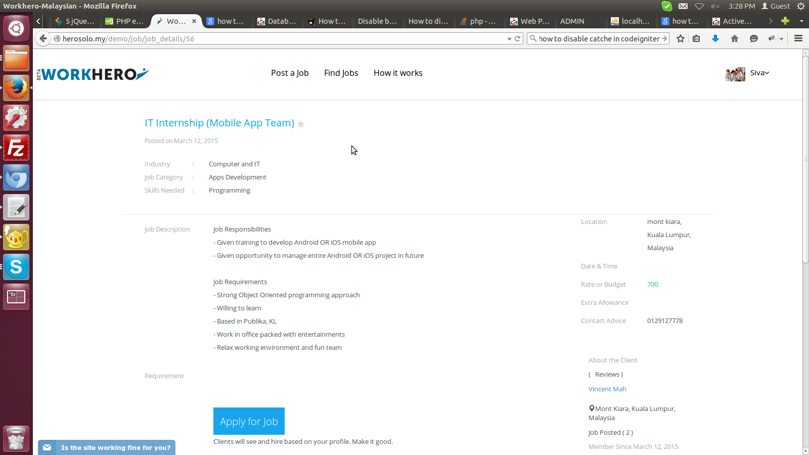Expand the URL bar history dropdown
Image resolution: width=809 pixels, height=455 pixels.
pyautogui.click(x=509, y=39)
